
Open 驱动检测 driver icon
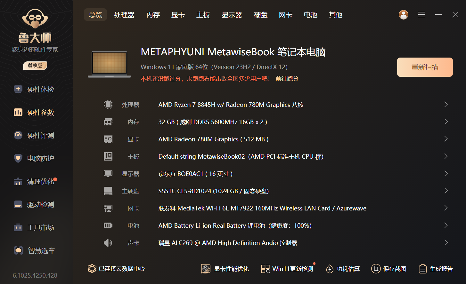coord(18,204)
